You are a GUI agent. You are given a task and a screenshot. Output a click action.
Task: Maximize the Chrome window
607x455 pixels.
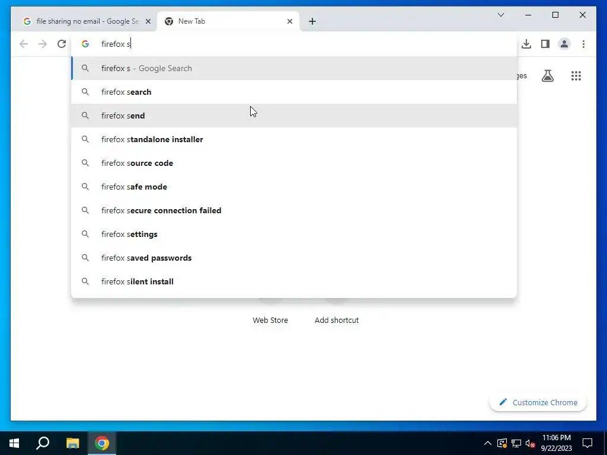coord(555,15)
